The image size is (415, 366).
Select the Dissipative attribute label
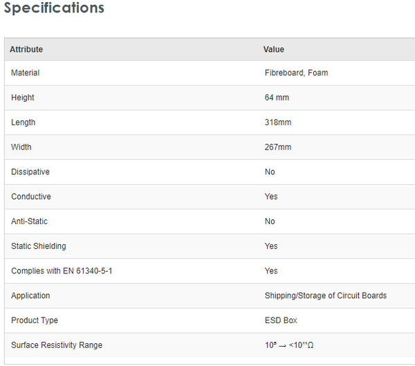[x=30, y=172]
